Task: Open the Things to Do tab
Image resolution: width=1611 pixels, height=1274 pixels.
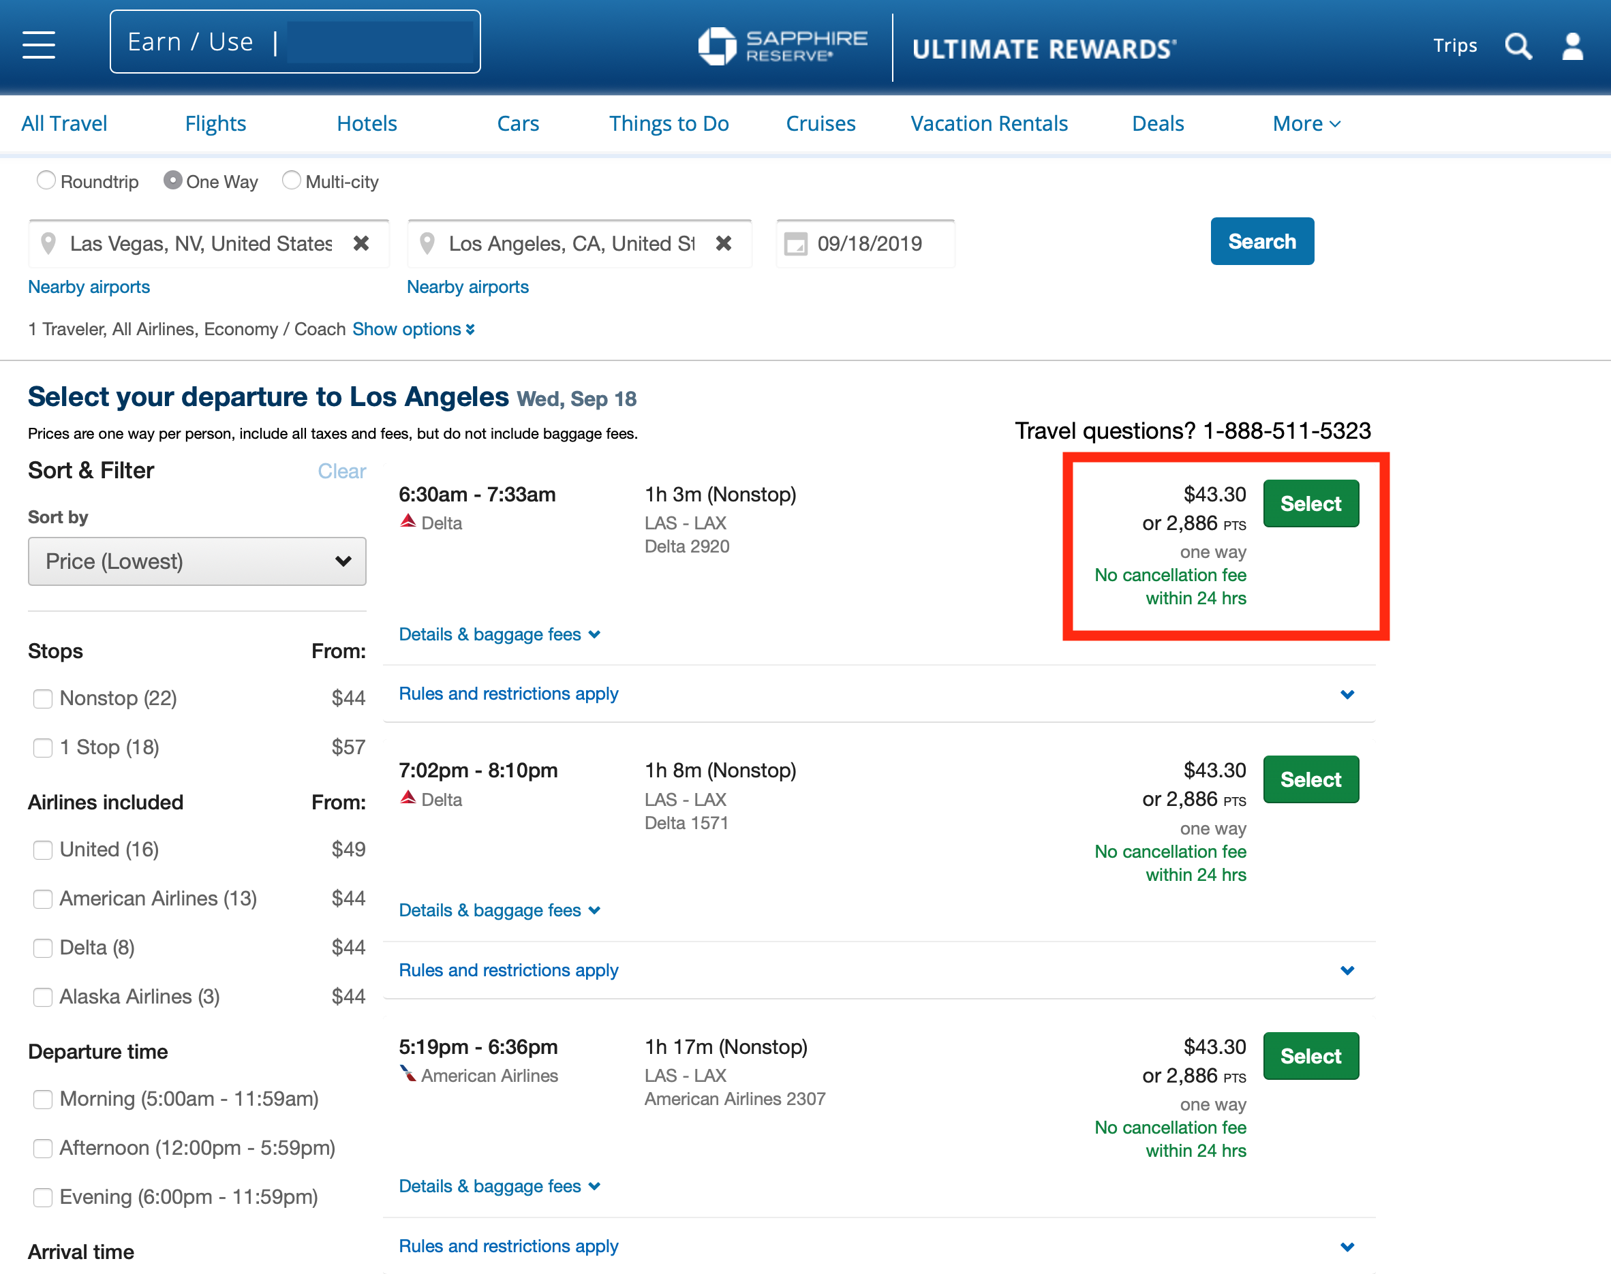Action: (669, 124)
